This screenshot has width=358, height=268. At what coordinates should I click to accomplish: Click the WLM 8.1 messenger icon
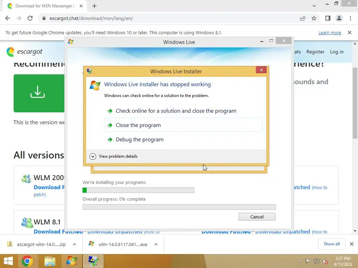[x=27, y=223]
